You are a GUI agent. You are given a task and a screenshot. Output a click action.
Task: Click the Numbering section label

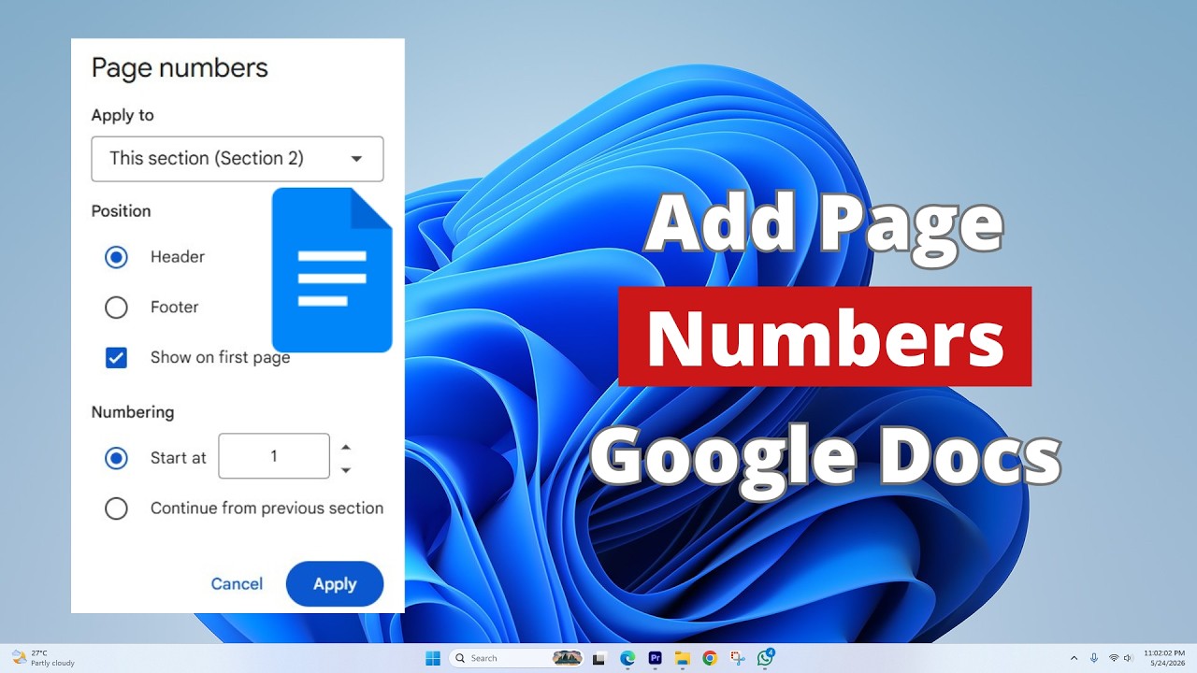[133, 412]
